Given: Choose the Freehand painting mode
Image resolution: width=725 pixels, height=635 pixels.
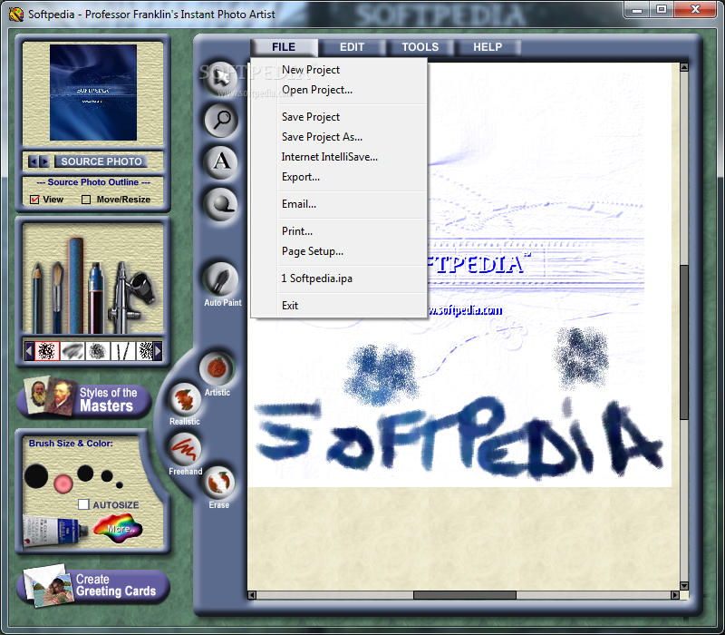Looking at the screenshot, I should pyautogui.click(x=185, y=449).
